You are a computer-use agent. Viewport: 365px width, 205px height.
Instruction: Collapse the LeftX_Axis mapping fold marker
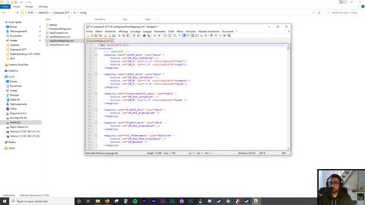(96, 55)
